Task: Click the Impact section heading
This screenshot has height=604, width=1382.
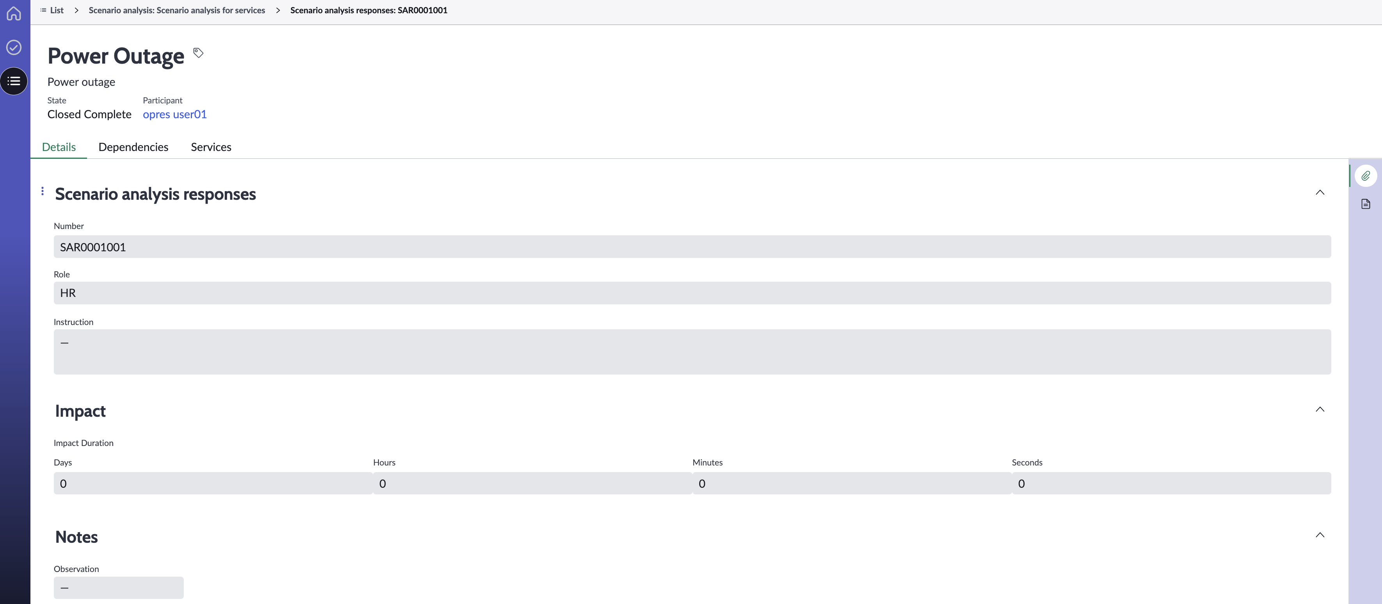Action: pos(80,411)
